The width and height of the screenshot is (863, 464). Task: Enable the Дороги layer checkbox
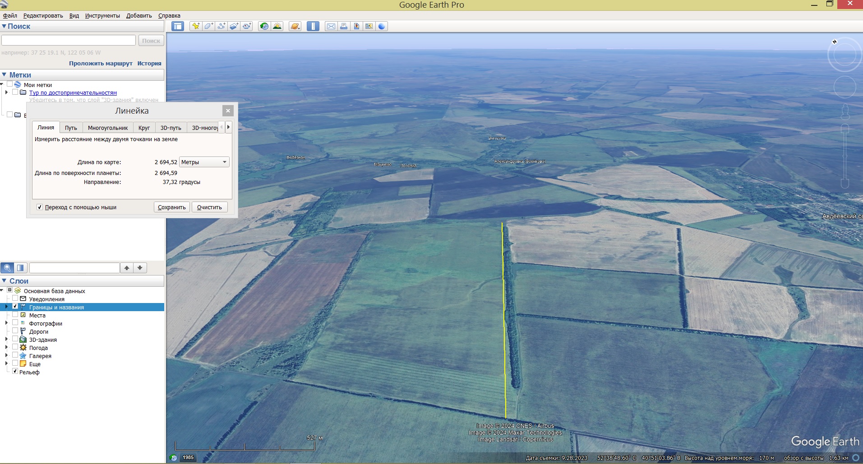point(15,331)
